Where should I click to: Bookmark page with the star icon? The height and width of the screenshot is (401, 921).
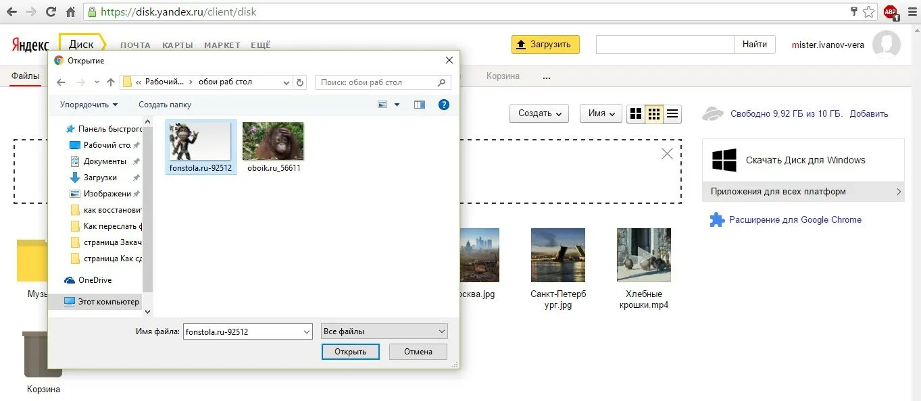click(x=869, y=12)
